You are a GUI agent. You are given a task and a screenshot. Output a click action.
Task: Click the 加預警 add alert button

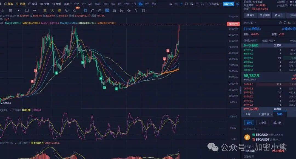pos(264,15)
